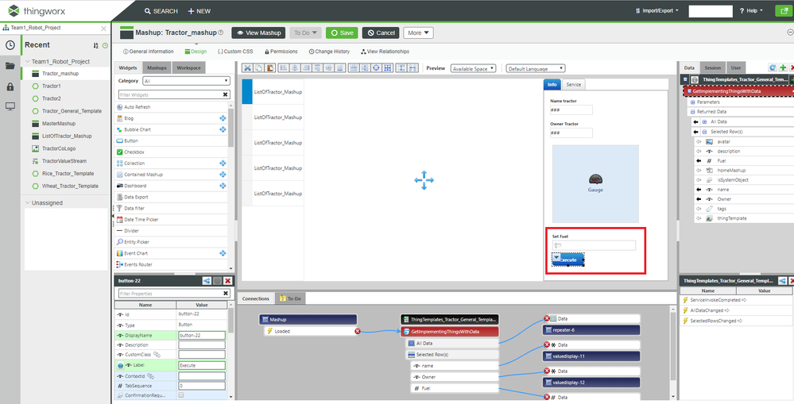This screenshot has width=794, height=404.
Task: Switch to the Session data tab
Action: click(x=712, y=67)
